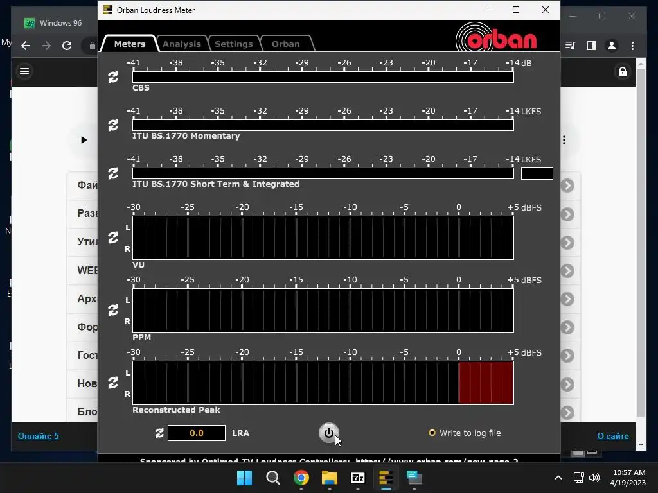This screenshot has width=658, height=493.
Task: Reset the LRA value
Action: click(x=159, y=433)
